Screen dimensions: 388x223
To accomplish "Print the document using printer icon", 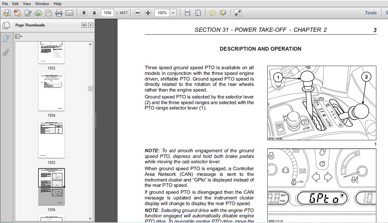I will (59, 13).
